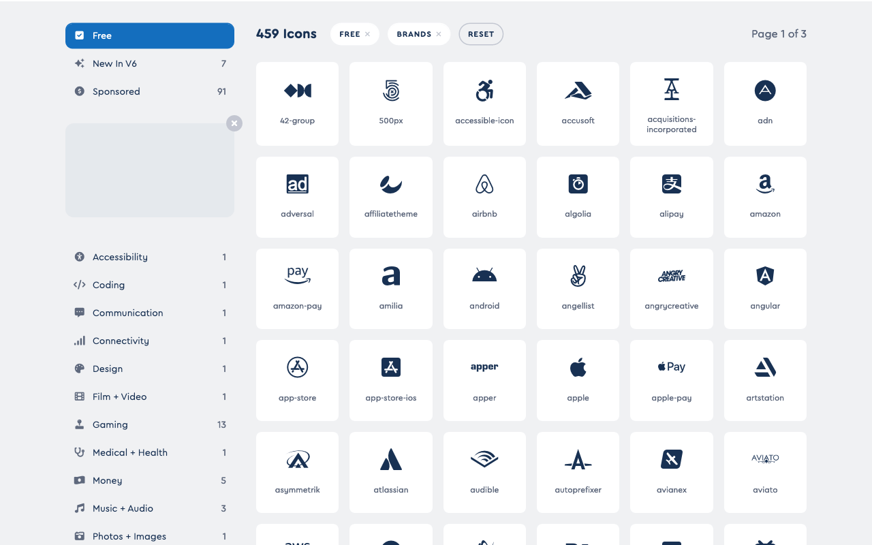
Task: Filter by Medical + Health category
Action: coord(150,452)
